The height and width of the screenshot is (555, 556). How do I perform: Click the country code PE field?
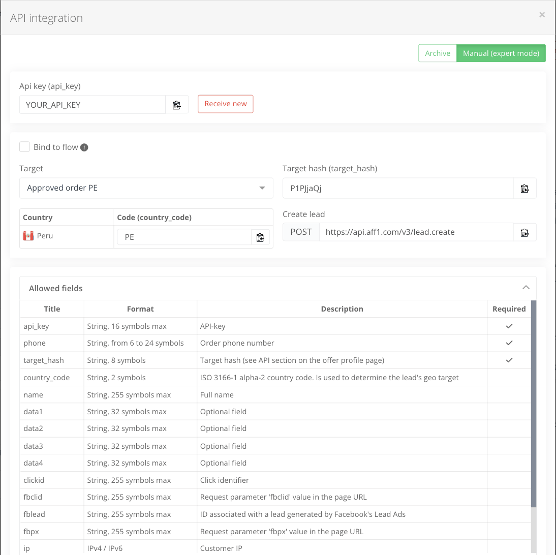184,237
